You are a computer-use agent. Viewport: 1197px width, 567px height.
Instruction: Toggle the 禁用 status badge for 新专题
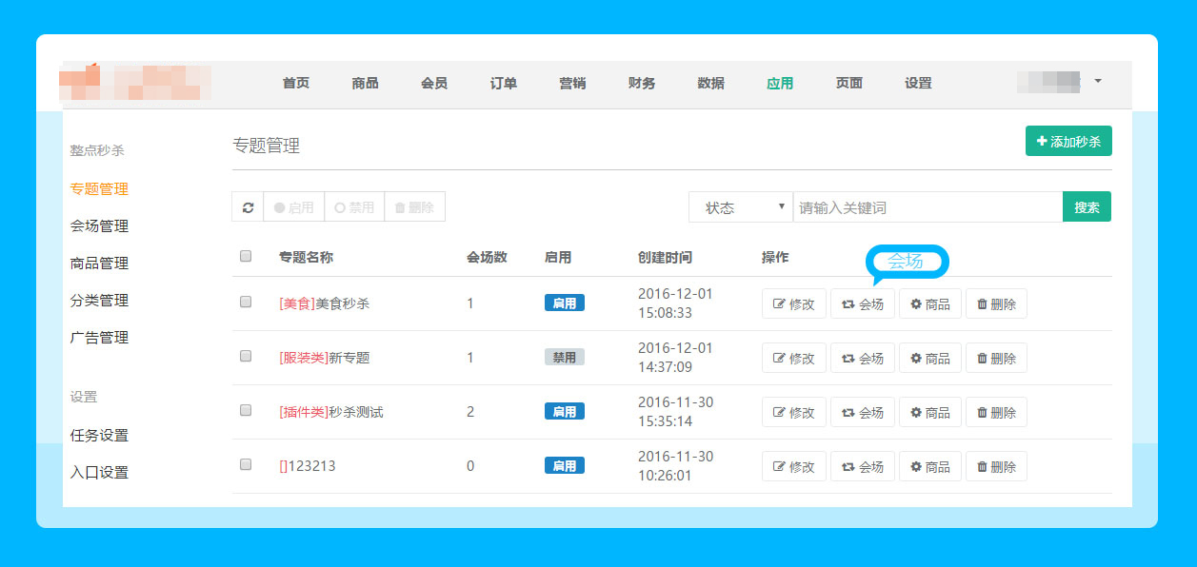click(564, 358)
